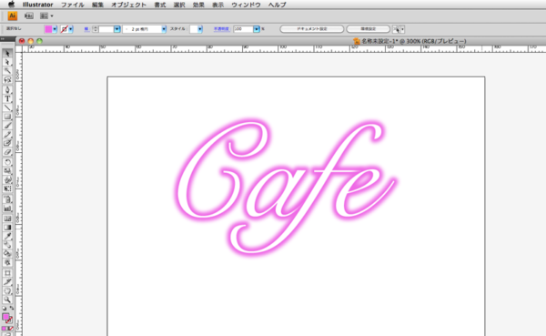Open the ウィンドウ menu
546x336 pixels.
(x=246, y=5)
